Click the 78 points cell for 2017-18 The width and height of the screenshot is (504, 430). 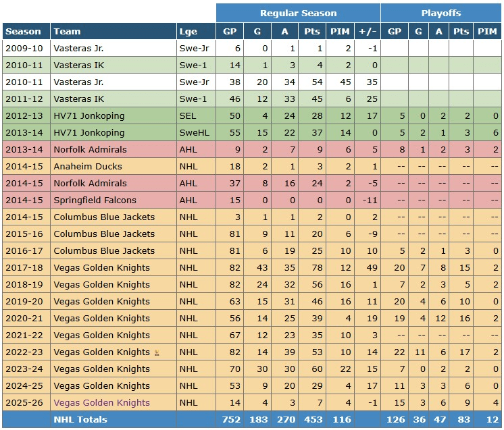(311, 267)
